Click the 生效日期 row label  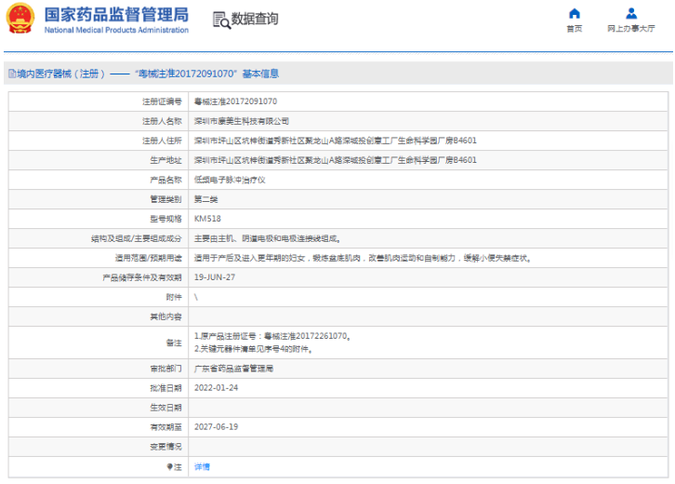coord(166,408)
